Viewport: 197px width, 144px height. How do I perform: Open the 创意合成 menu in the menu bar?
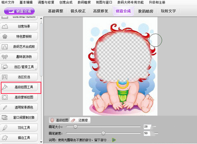(66, 3)
